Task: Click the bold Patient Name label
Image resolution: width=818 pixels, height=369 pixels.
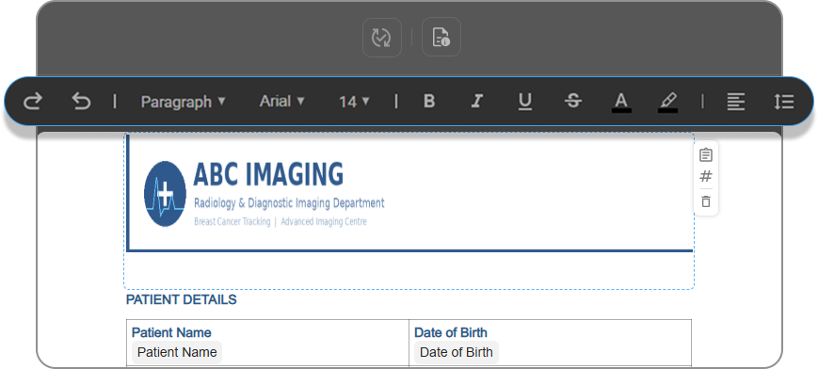Action: (171, 332)
